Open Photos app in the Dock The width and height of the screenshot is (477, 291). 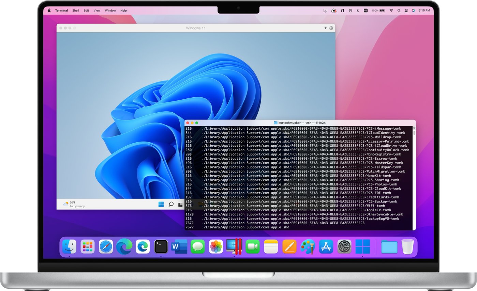216,246
